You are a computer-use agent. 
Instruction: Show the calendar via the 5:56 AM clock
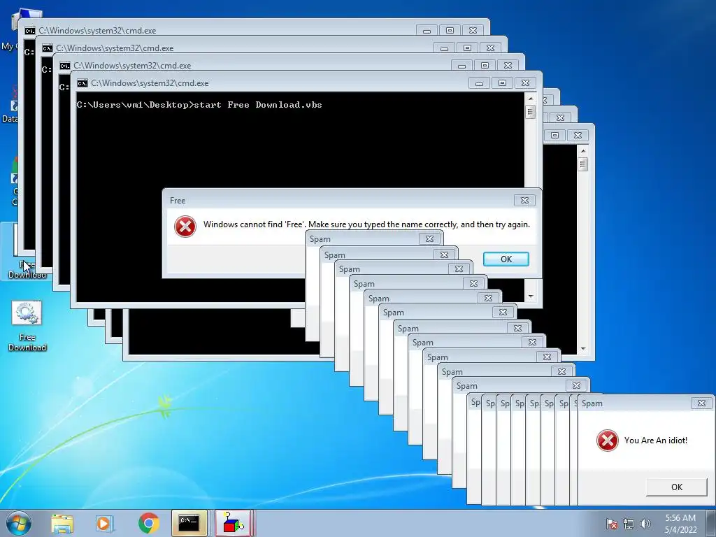coord(680,518)
